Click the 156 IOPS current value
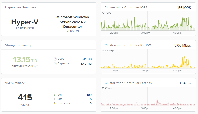198x114 pixels. 184,8
